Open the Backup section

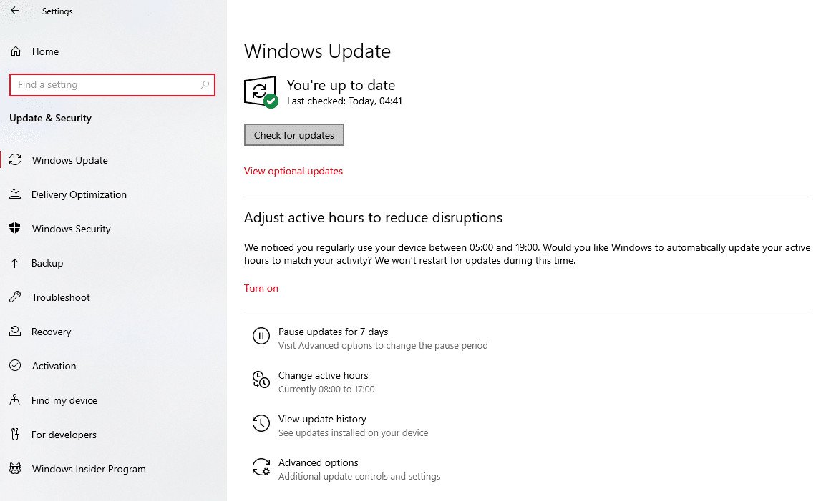(47, 263)
